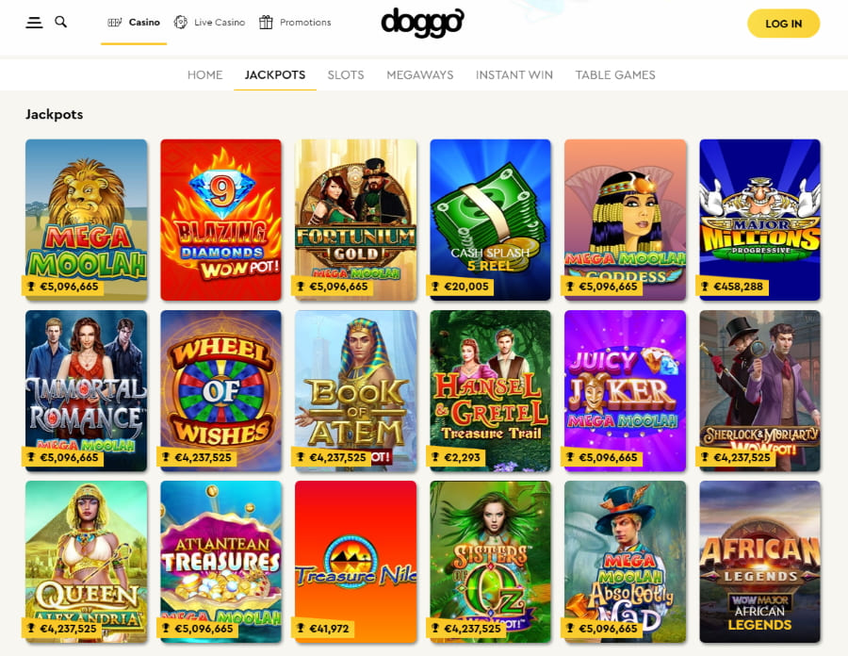Screen dimensions: 848x656
Task: Open the Instant Win category
Action: (x=514, y=74)
